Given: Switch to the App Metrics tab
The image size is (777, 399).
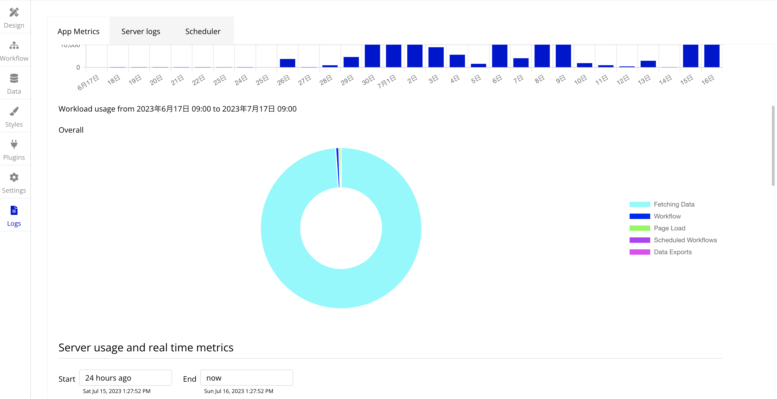Looking at the screenshot, I should pyautogui.click(x=78, y=31).
